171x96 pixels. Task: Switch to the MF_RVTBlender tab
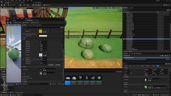coord(38,3)
